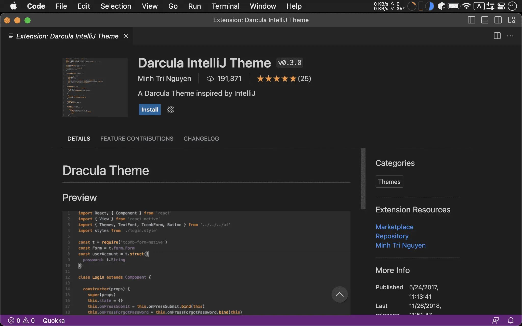Open the Repository resource link
Viewport: 522px width, 326px height.
(x=392, y=236)
